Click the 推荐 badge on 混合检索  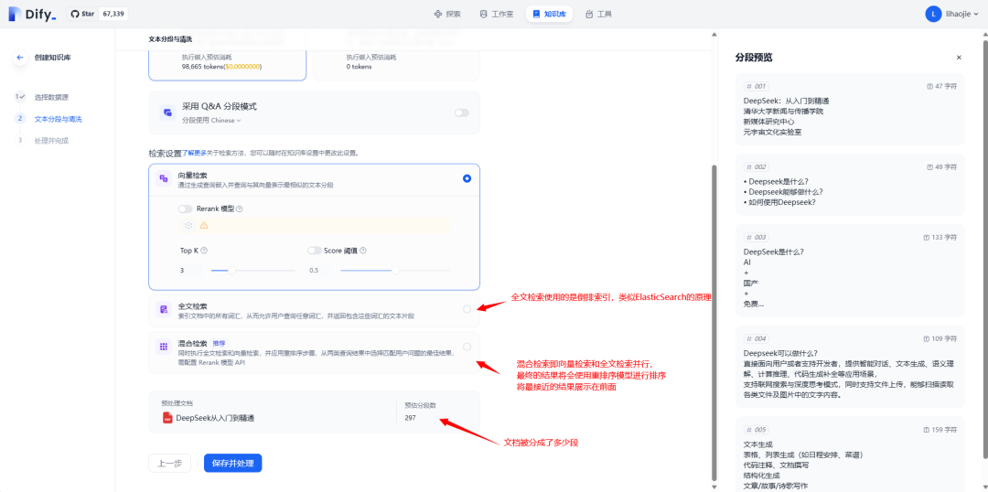(x=219, y=343)
